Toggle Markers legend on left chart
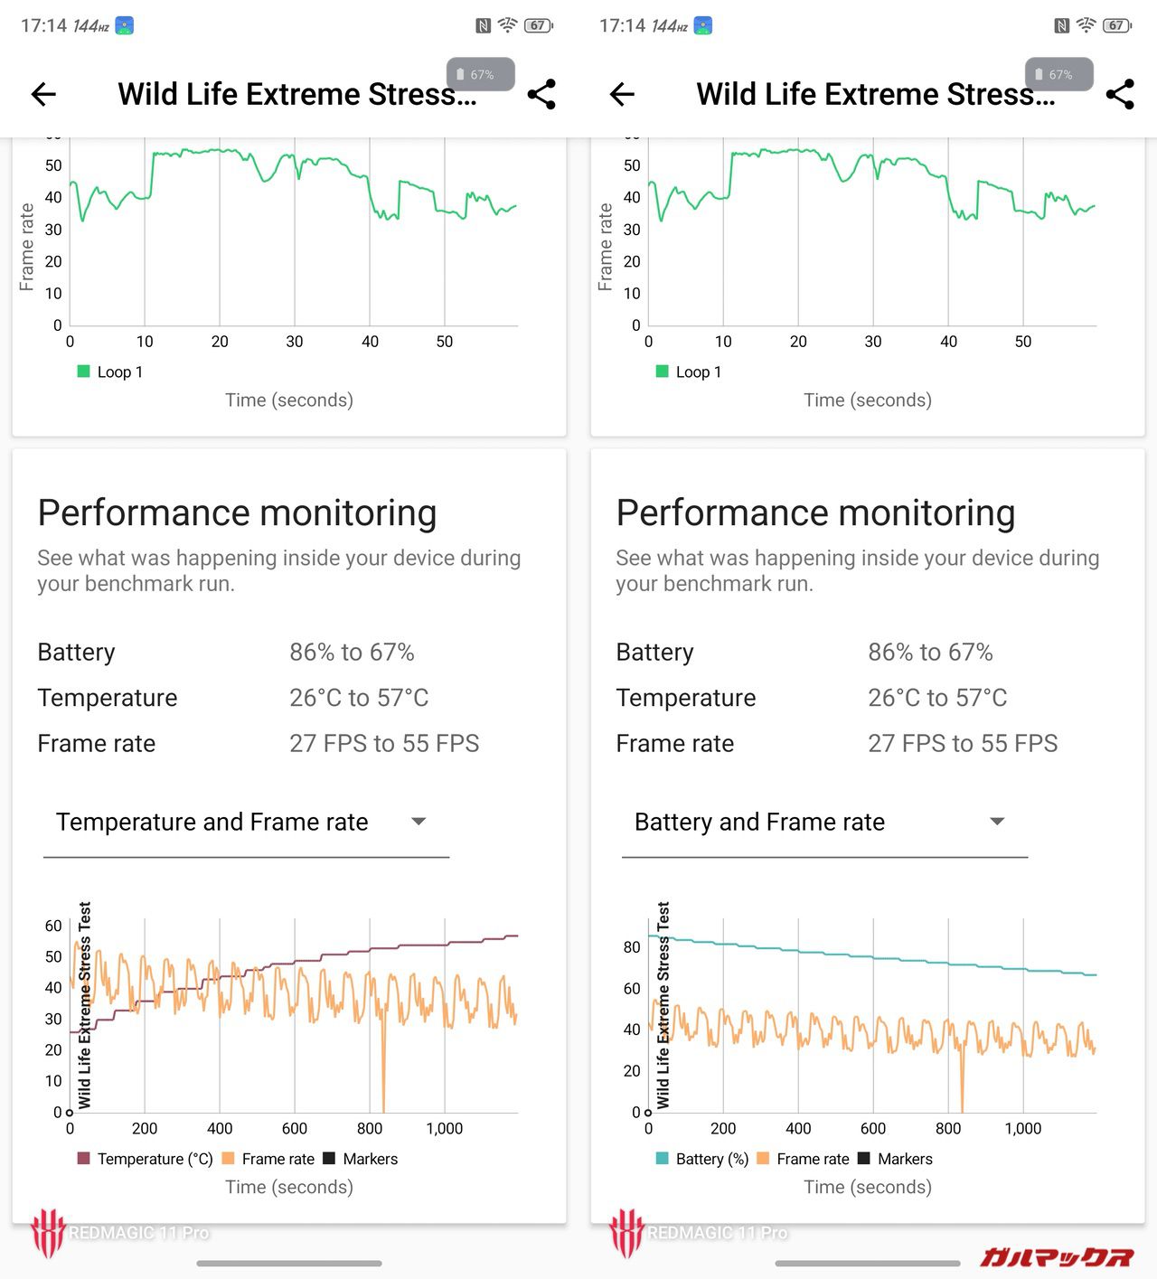The image size is (1157, 1279). 360,1159
